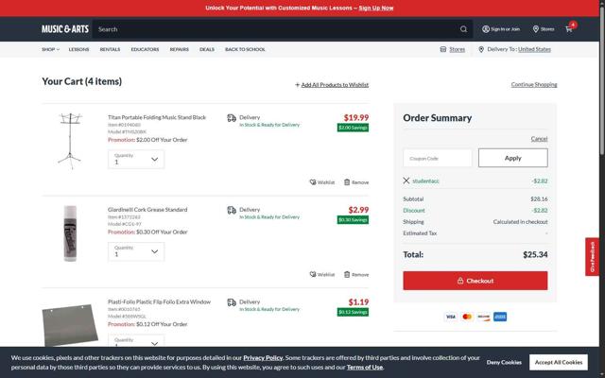Click the Cork Grease product thumbnail
This screenshot has width=605, height=378.
tap(70, 233)
